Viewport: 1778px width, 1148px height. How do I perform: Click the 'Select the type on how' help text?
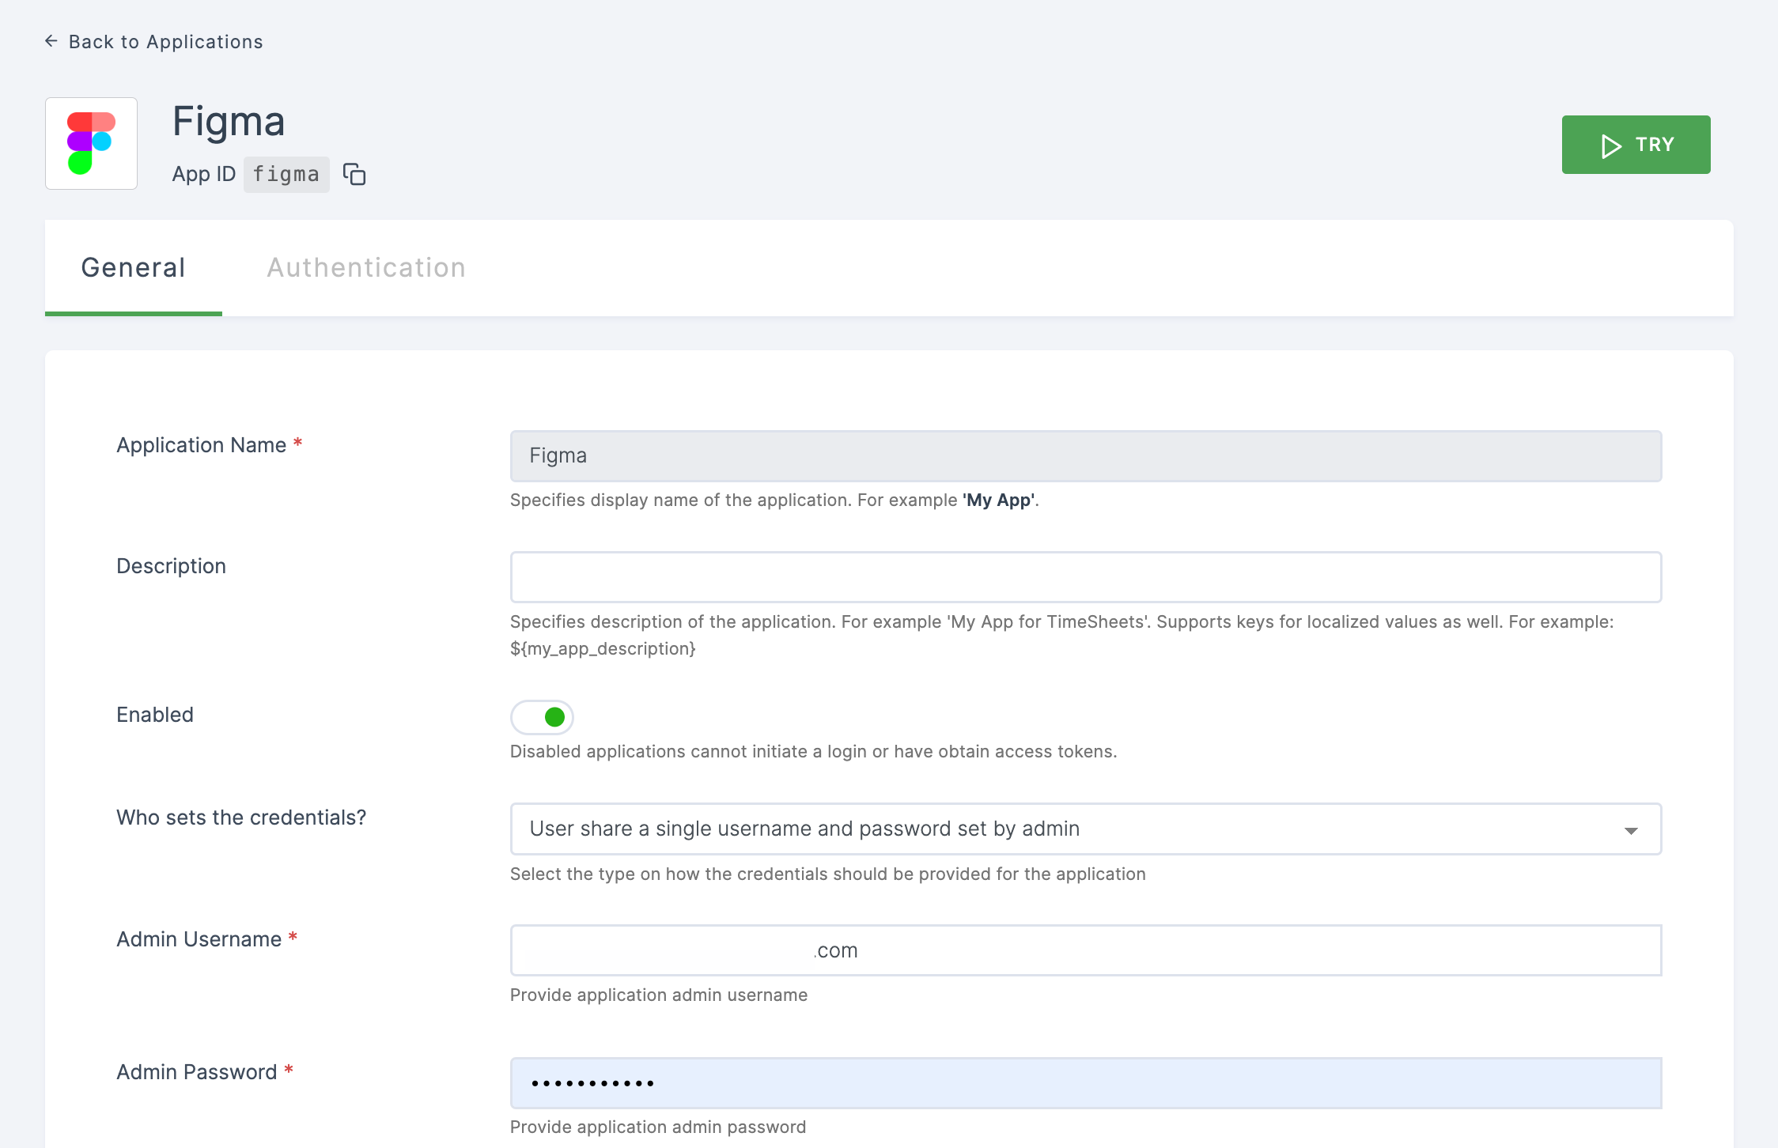[x=828, y=874]
